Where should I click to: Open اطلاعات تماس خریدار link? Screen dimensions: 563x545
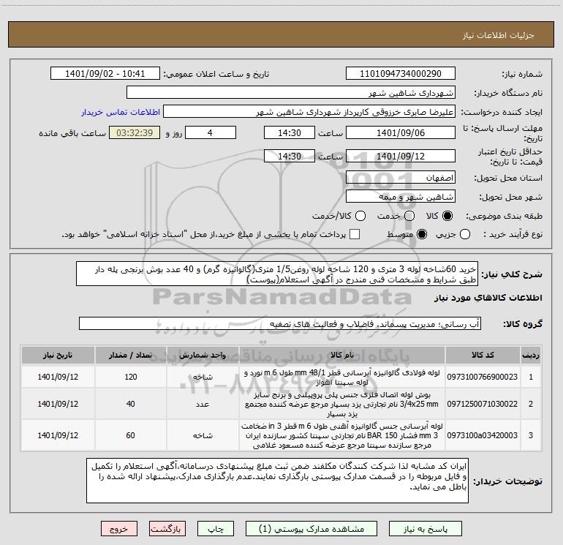pyautogui.click(x=121, y=112)
